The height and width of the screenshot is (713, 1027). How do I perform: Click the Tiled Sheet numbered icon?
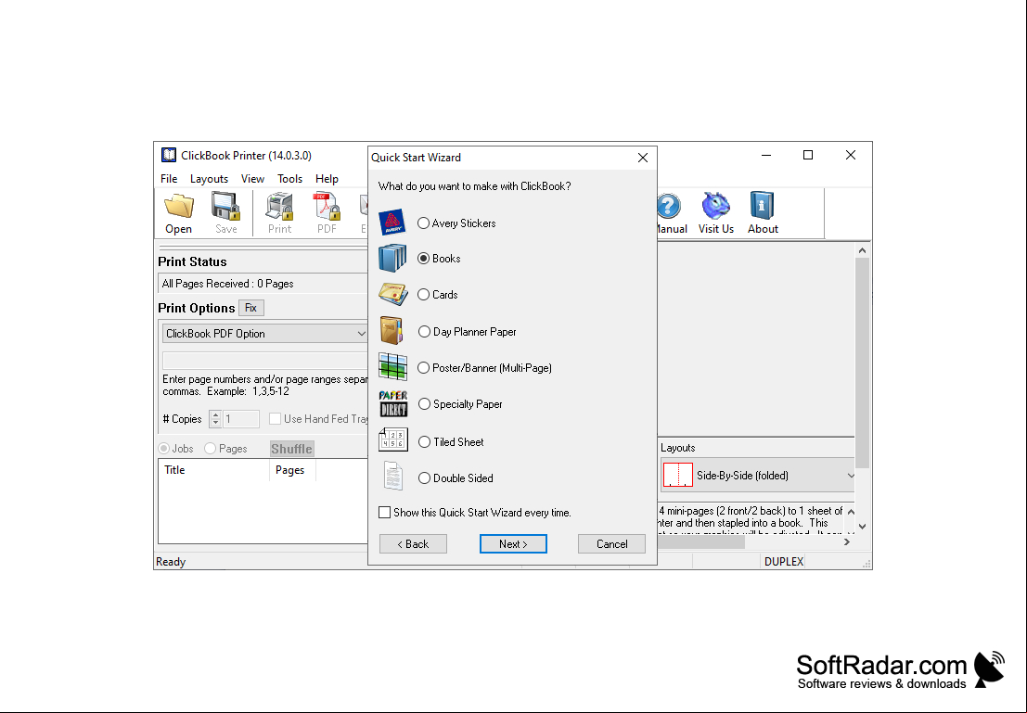[393, 439]
